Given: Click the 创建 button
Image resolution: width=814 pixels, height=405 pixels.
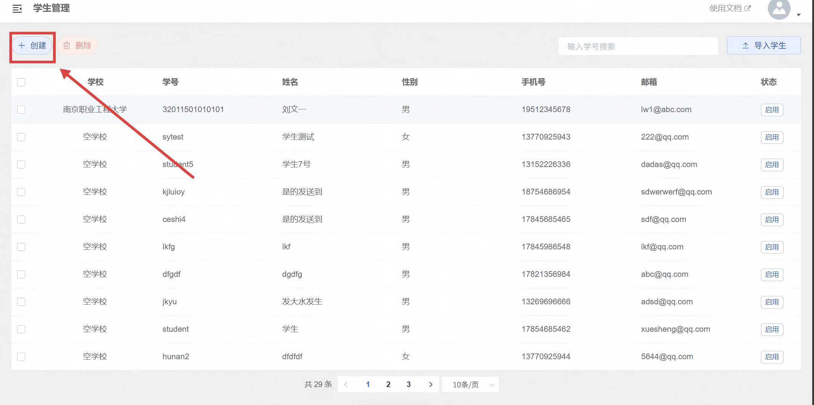Looking at the screenshot, I should click(x=32, y=46).
